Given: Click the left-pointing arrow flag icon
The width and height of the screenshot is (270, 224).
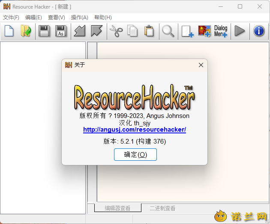Looking at the screenshot, I should coord(80,31).
